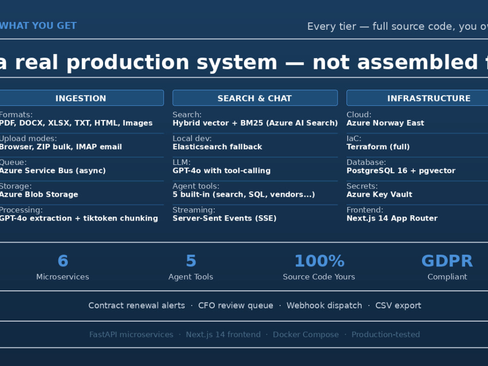Click 'Webhook dispatch' text

[x=325, y=305]
